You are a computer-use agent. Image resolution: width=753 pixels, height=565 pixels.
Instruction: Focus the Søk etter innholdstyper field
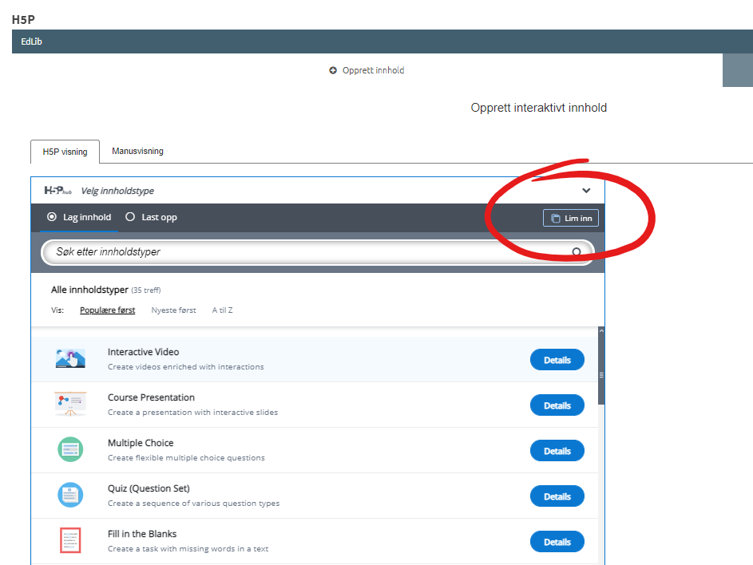point(318,252)
